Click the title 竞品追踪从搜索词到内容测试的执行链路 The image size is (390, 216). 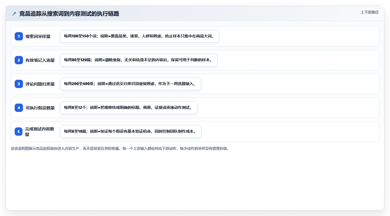69,14
